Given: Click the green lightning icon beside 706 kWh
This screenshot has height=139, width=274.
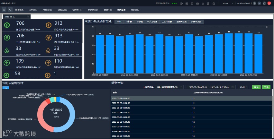Looking at the screenshot, I should tap(7, 26).
